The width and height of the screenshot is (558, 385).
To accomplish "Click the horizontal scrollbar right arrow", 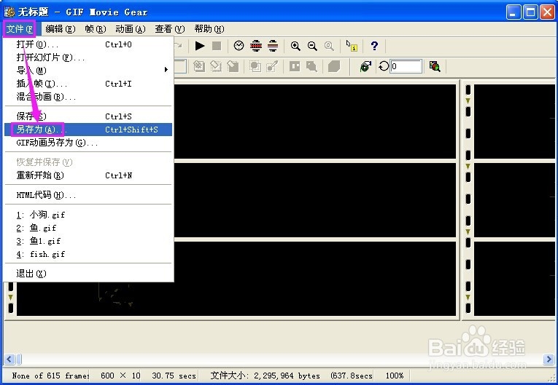I will 549,359.
